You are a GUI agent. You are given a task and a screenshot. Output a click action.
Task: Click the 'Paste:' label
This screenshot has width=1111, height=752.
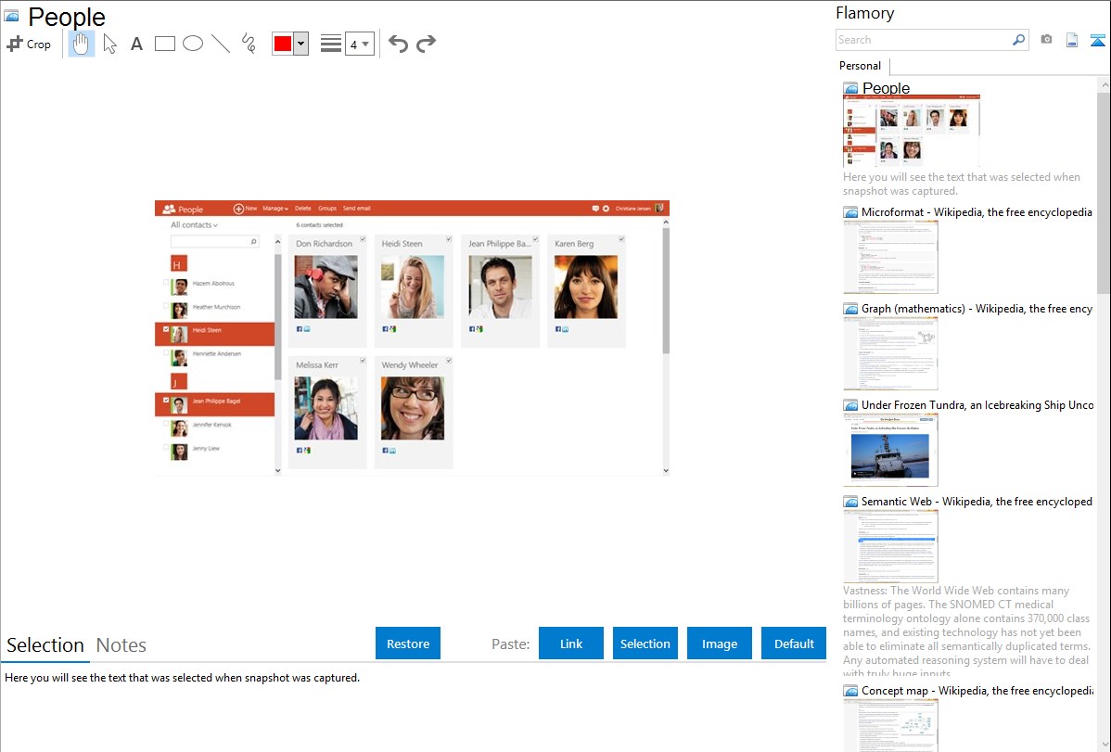pyautogui.click(x=511, y=644)
